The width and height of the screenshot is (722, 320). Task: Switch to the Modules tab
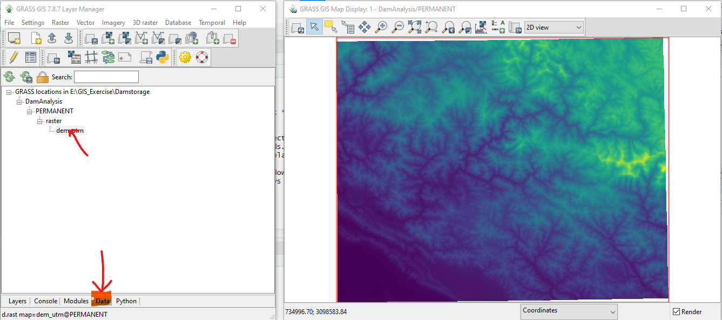coord(76,301)
